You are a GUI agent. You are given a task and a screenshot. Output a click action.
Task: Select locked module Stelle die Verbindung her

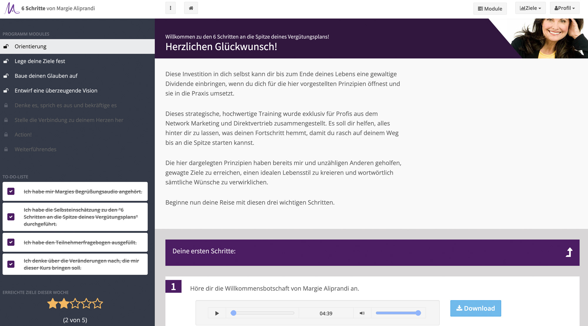(x=77, y=120)
